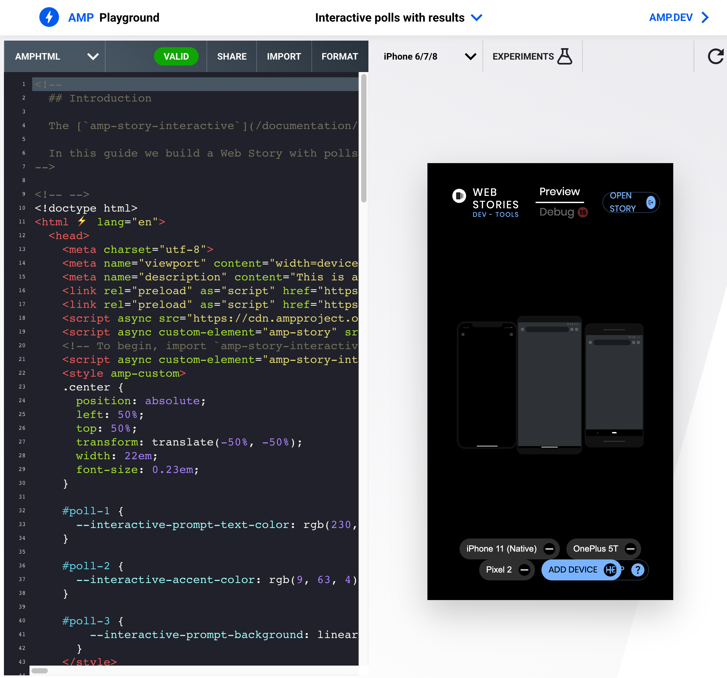
Task: Select the IMPORT option in the toolbar
Action: [284, 56]
